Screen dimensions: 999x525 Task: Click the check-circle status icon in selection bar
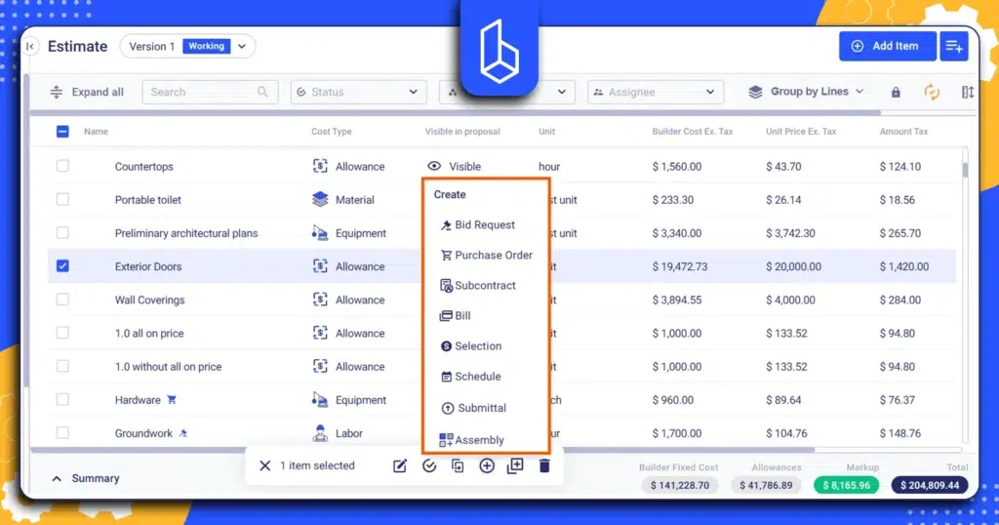click(429, 465)
